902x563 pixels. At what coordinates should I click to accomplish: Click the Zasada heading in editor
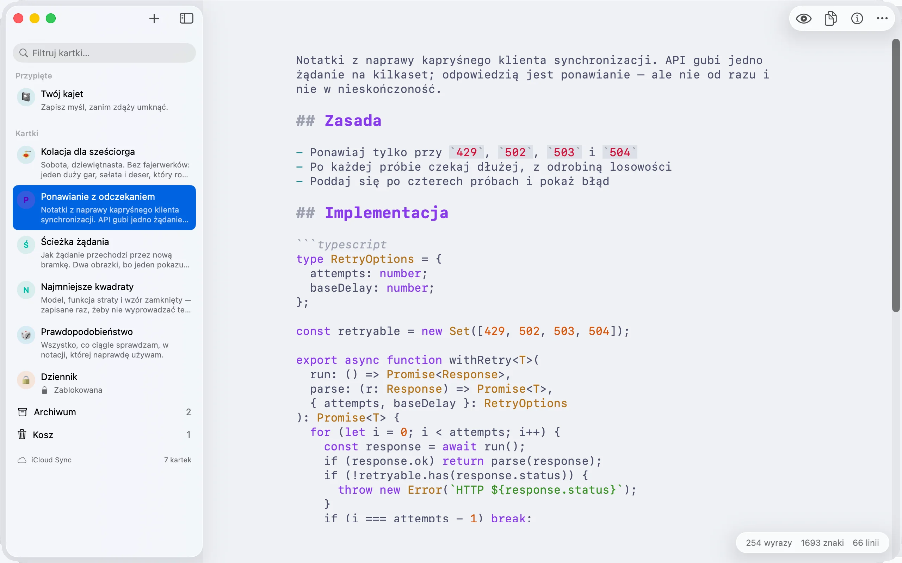point(353,121)
